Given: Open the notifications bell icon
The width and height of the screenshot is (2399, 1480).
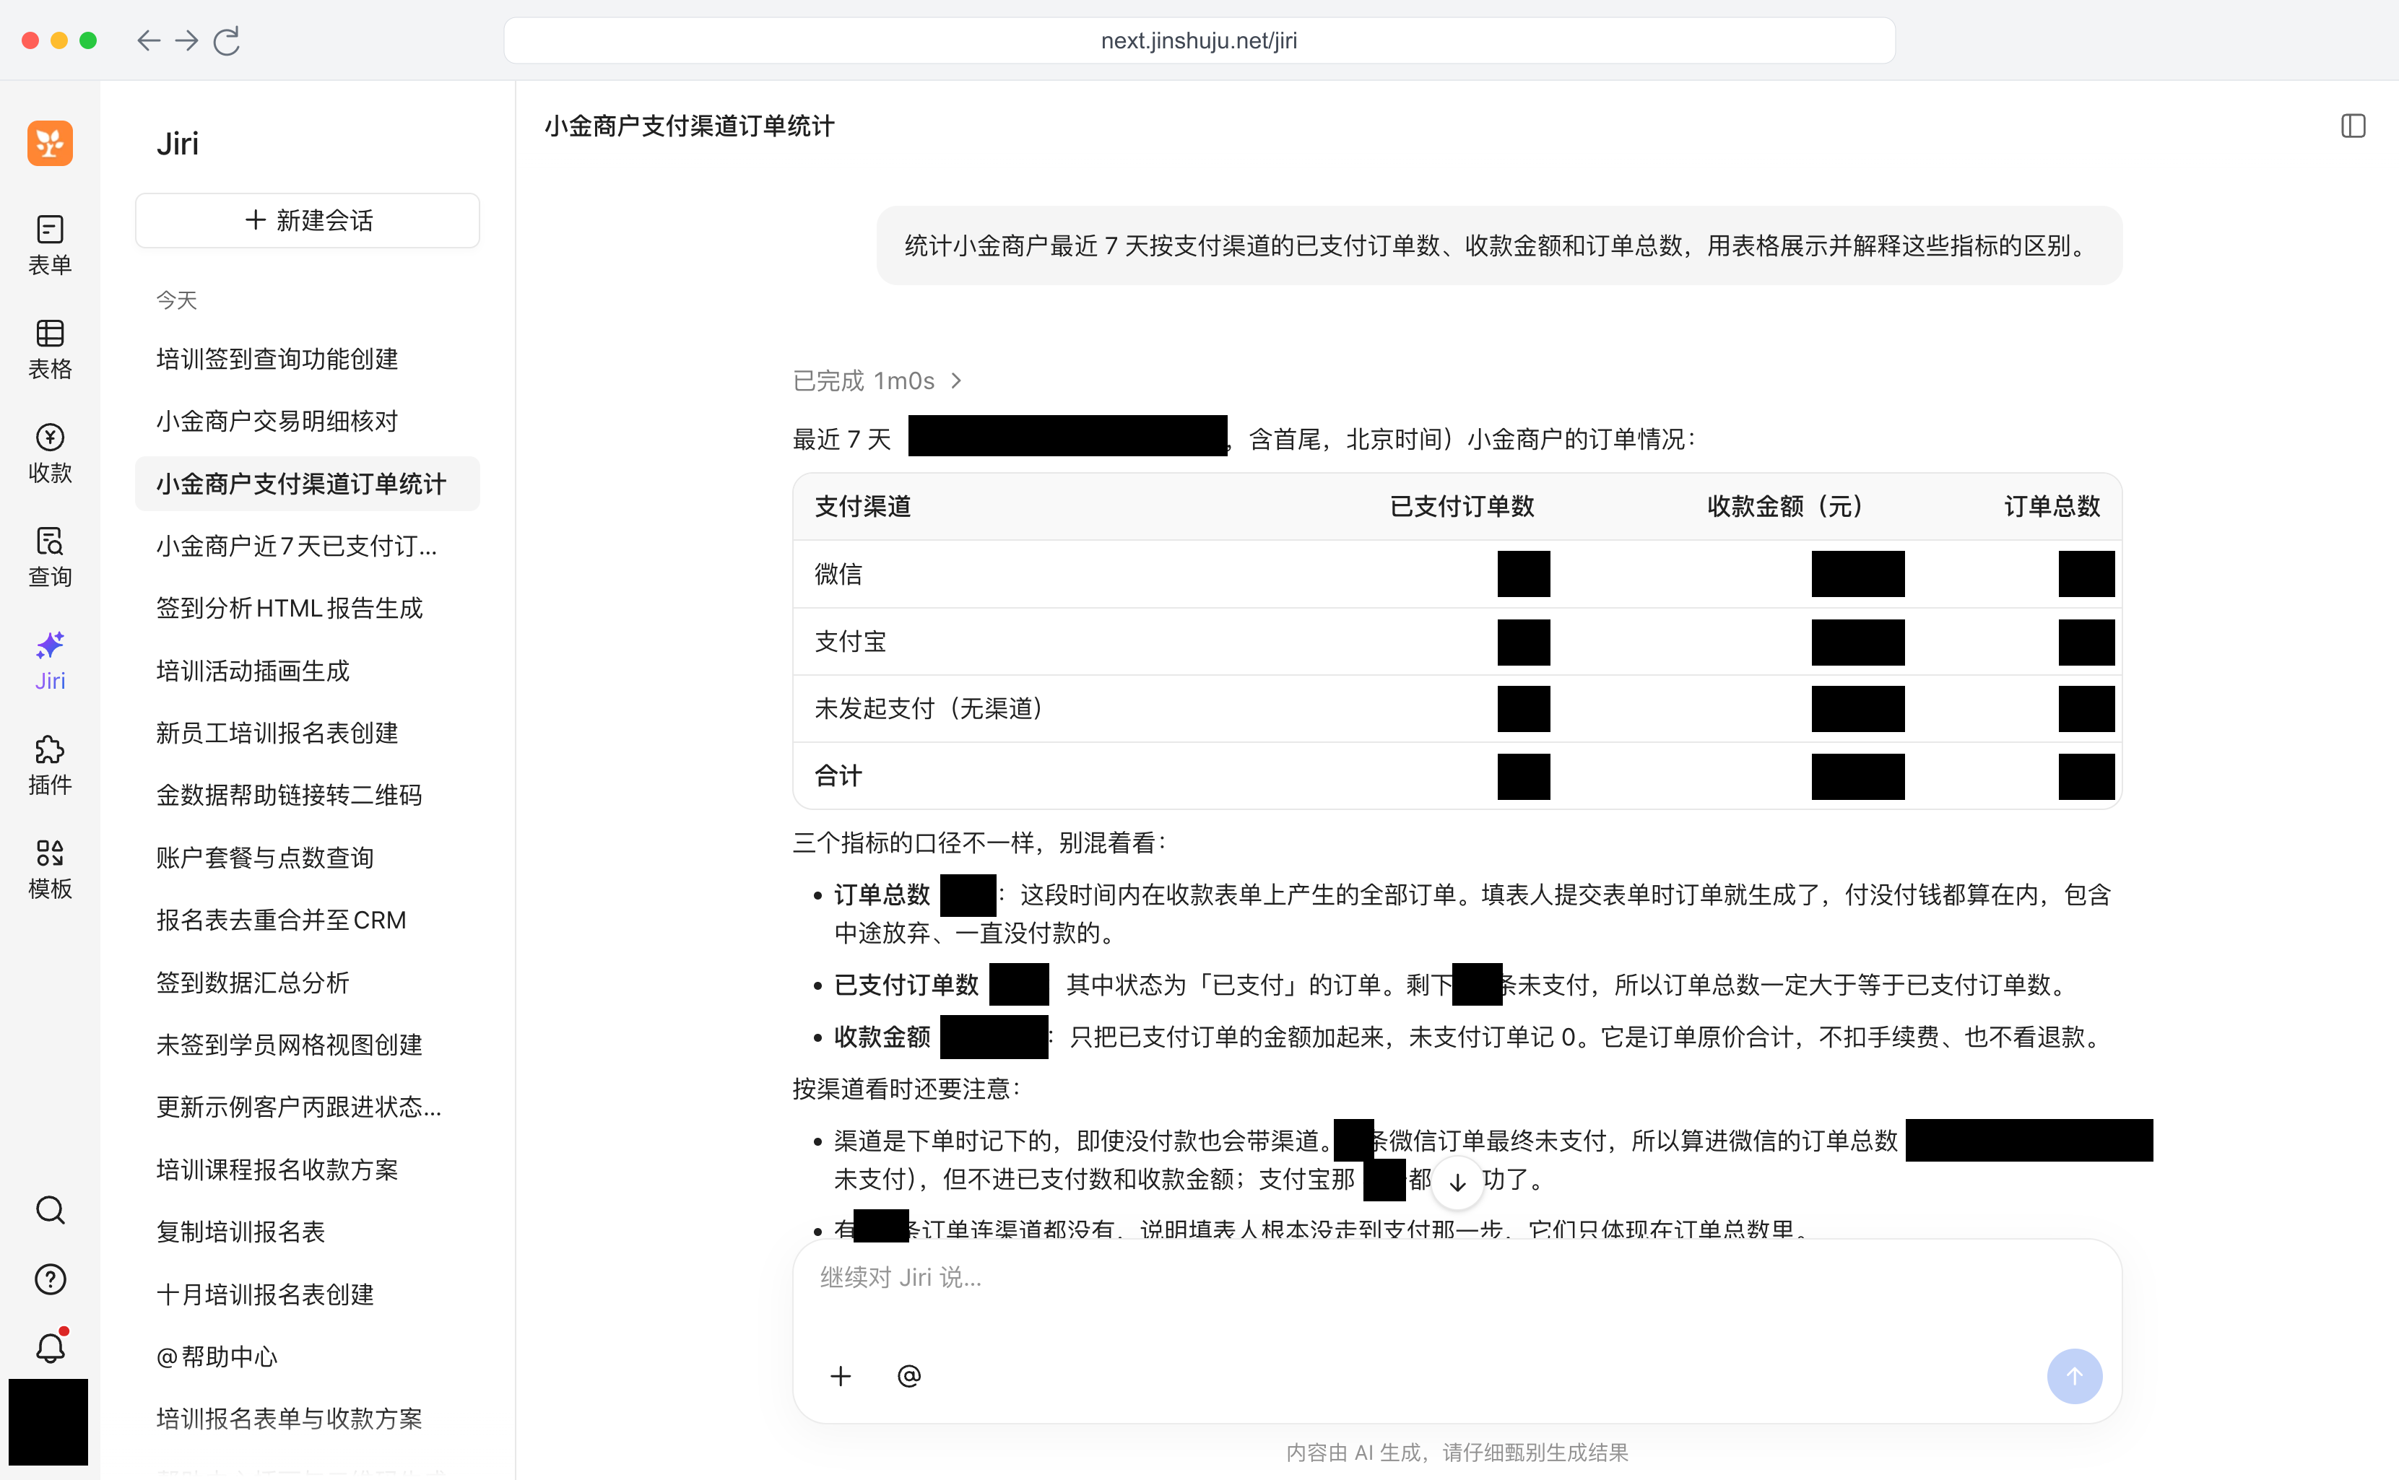Looking at the screenshot, I should [50, 1347].
